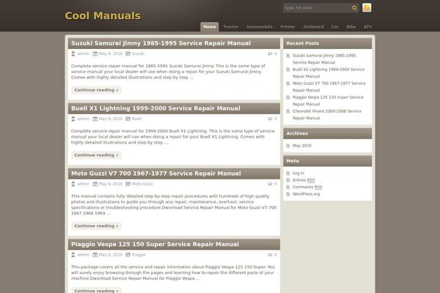Open Buell X1 Lightning post title
This screenshot has width=440, height=293.
coord(155,108)
